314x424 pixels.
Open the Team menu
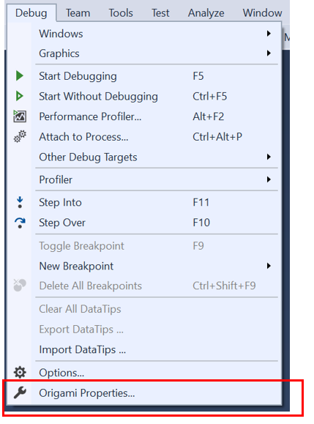(x=78, y=13)
